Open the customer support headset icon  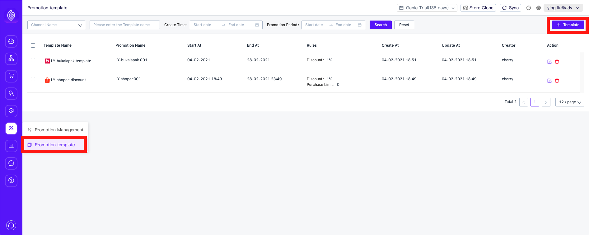click(11, 225)
